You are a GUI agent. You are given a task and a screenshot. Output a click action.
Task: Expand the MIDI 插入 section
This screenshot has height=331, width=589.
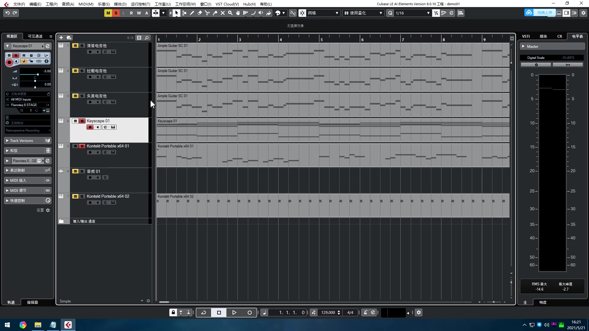[x=7, y=181]
